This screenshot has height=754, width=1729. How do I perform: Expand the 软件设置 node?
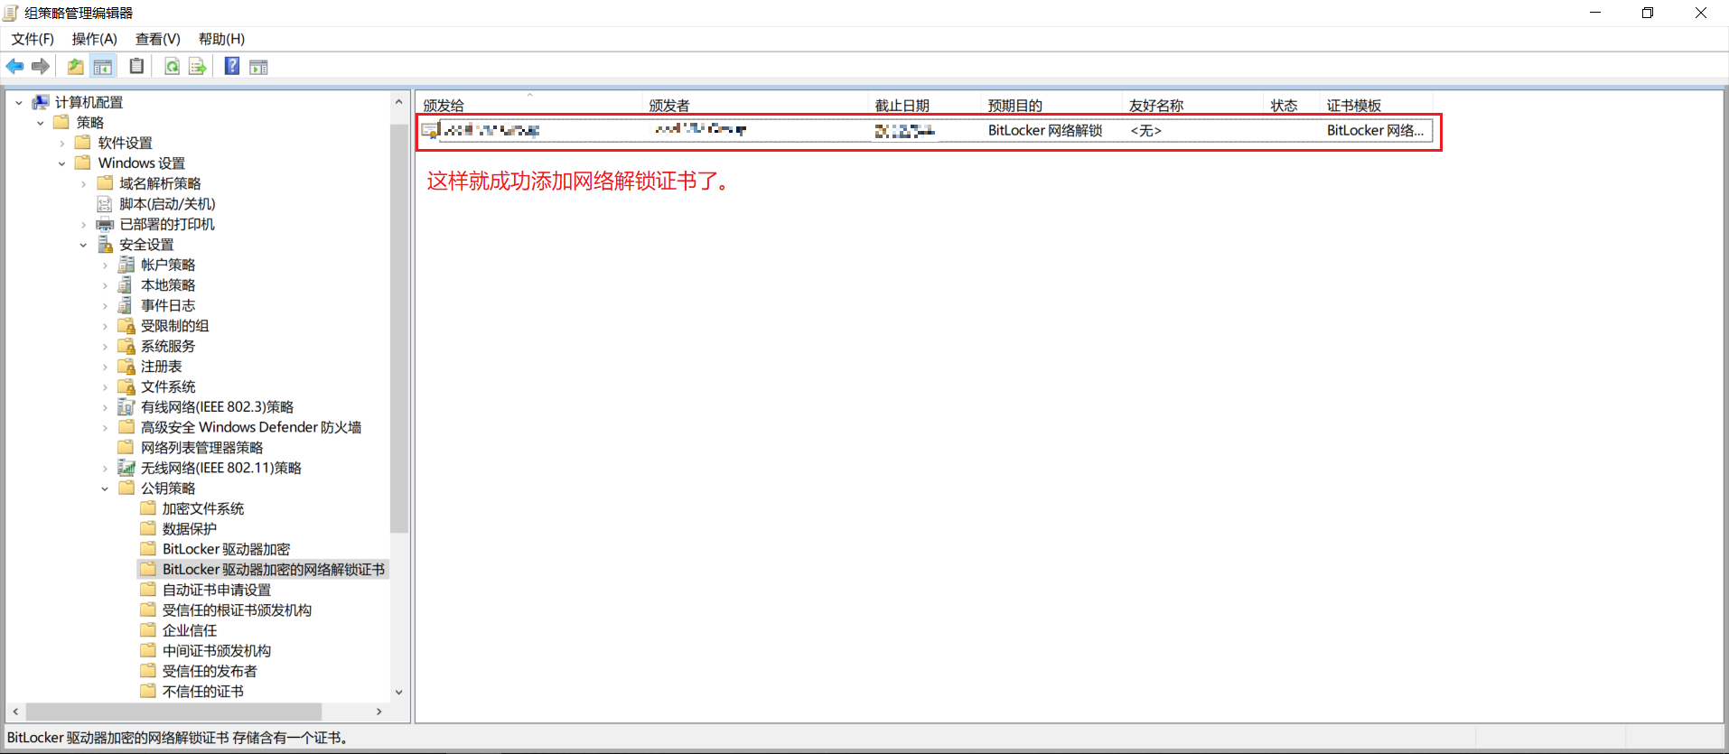tap(62, 144)
